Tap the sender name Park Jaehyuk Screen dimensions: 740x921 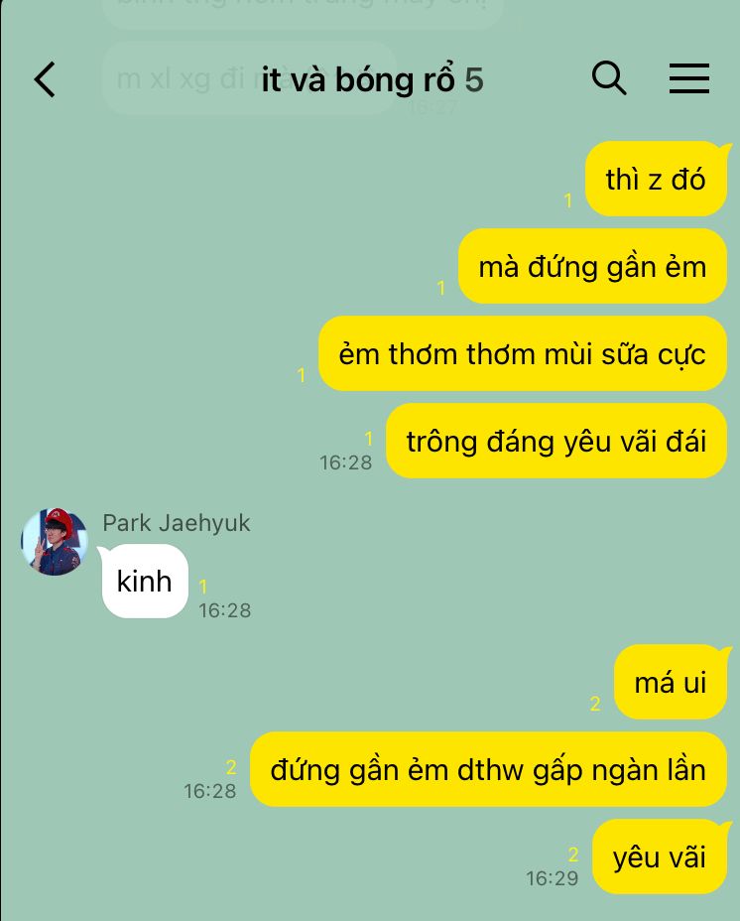tap(177, 523)
